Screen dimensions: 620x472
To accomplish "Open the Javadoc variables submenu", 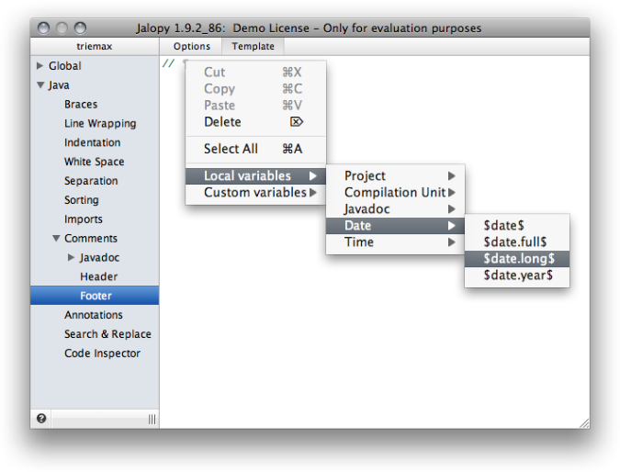I will 395,209.
